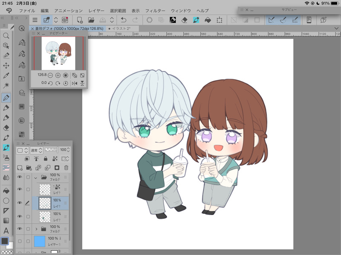Select the Airbrush tool
The height and width of the screenshot is (255, 341).
tap(6, 158)
